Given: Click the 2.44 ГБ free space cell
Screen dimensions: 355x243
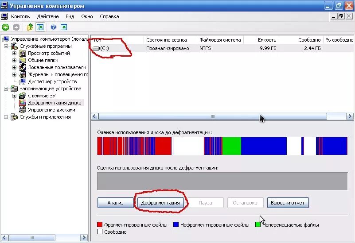Looking at the screenshot, I should coord(312,48).
